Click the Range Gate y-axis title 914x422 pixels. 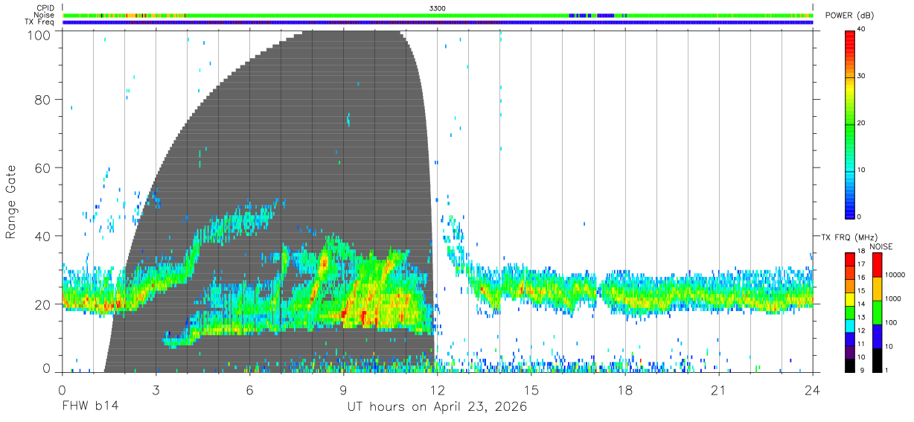[x=13, y=201]
